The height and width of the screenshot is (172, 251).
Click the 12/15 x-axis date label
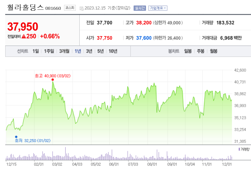pyautogui.click(x=11, y=164)
